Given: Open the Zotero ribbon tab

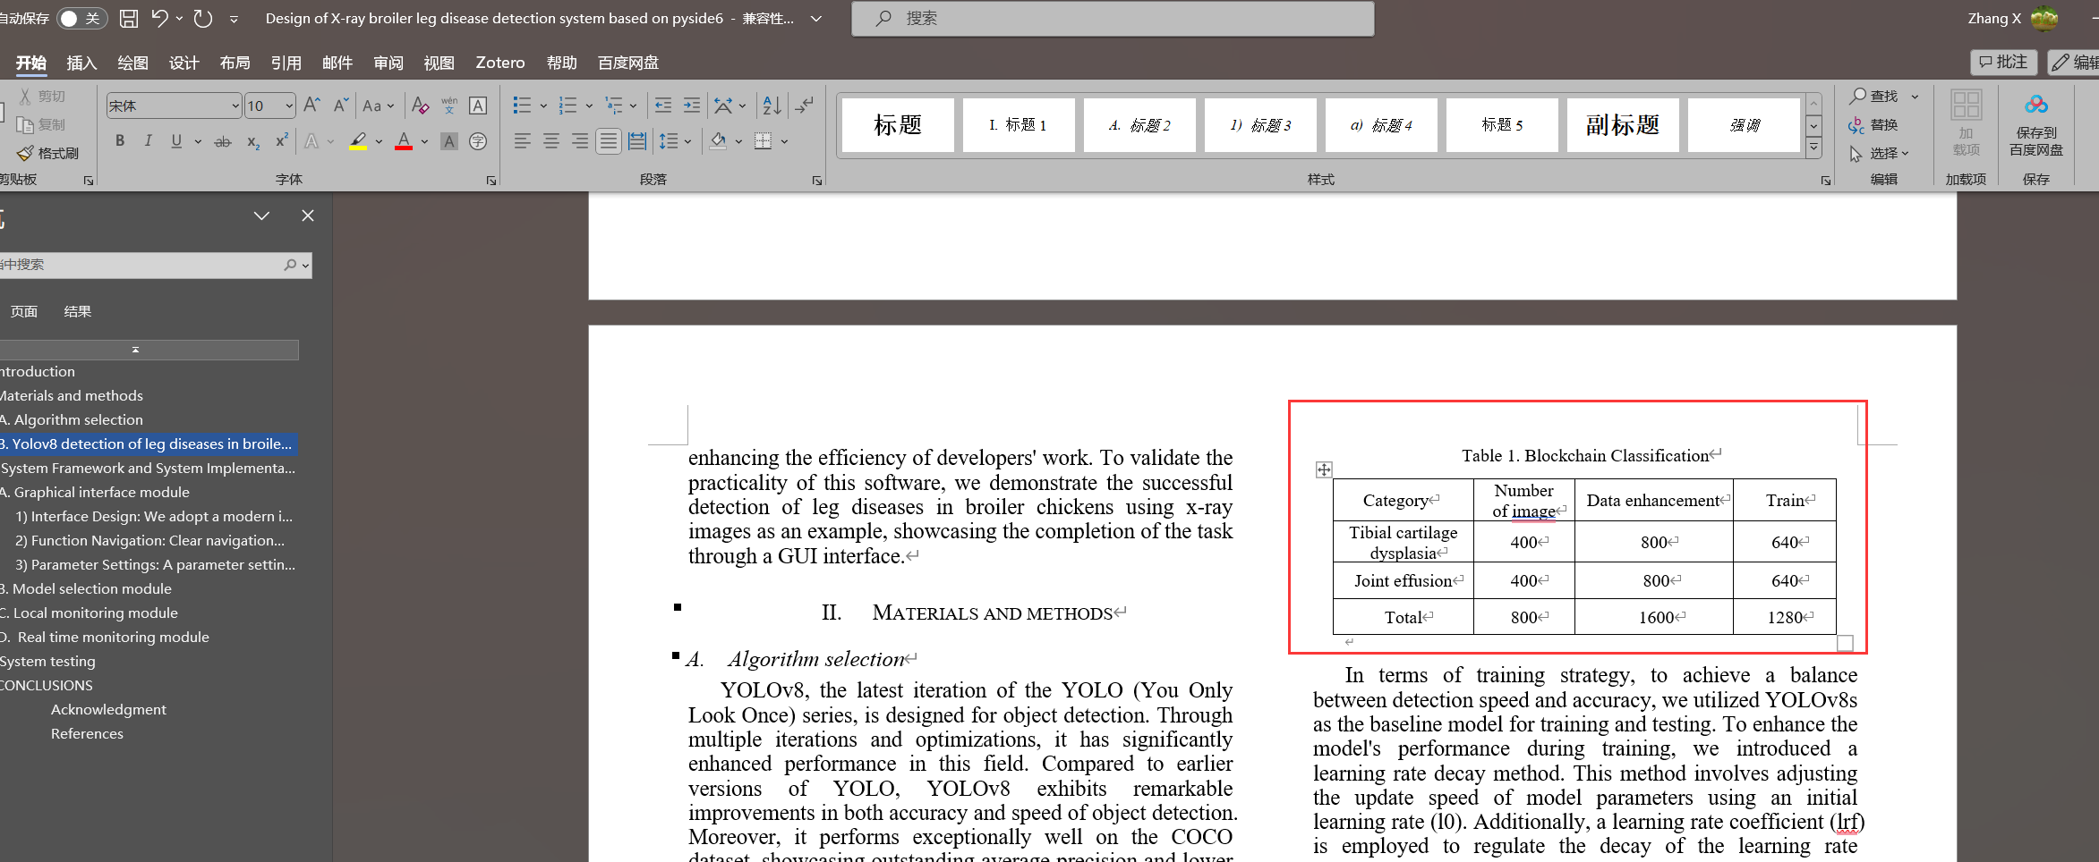Looking at the screenshot, I should (x=500, y=63).
